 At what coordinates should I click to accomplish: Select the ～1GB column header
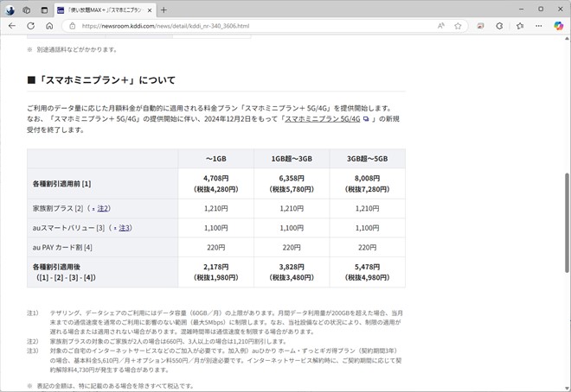tap(216, 159)
